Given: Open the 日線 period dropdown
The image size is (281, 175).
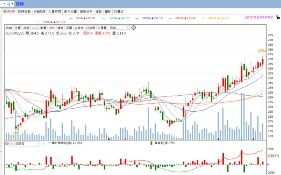Looking at the screenshot, I should click(x=119, y=28).
